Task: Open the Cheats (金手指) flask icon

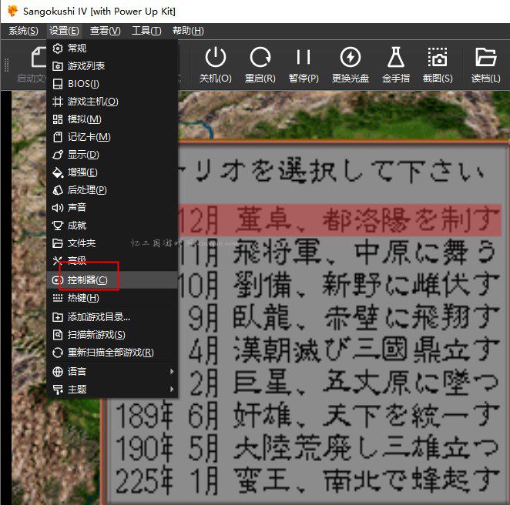Action: (396, 57)
